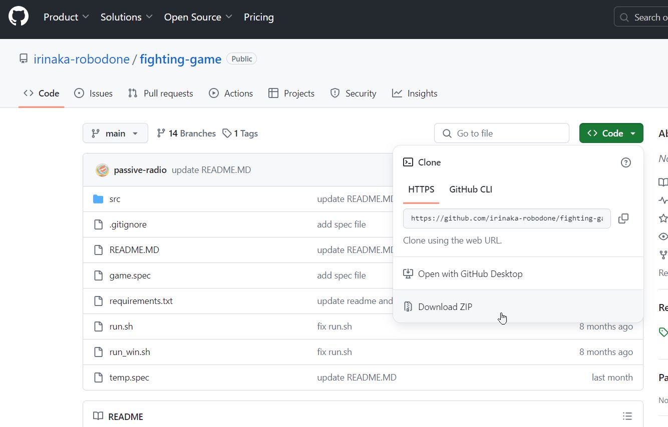The width and height of the screenshot is (668, 427).
Task: View the 14 Branches link
Action: click(x=186, y=133)
